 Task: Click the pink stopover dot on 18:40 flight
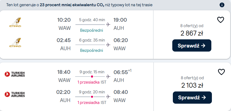pyautogui.click(x=92, y=77)
